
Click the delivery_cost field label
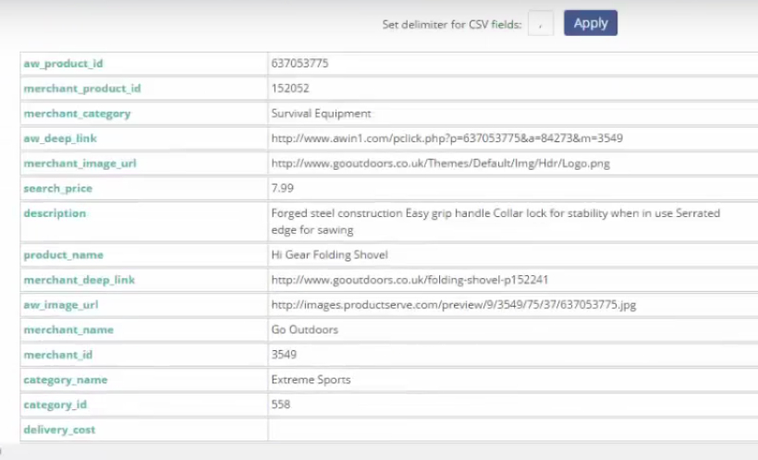(x=59, y=430)
